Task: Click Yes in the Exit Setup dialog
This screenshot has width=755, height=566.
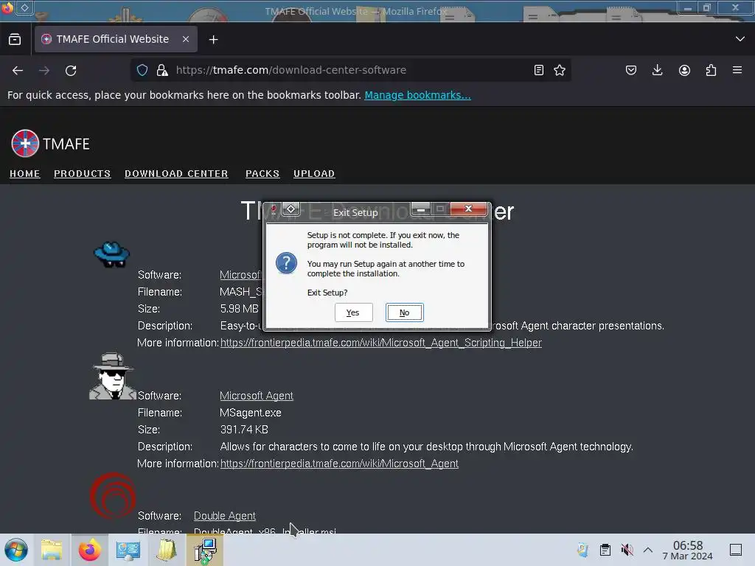Action: coord(353,312)
